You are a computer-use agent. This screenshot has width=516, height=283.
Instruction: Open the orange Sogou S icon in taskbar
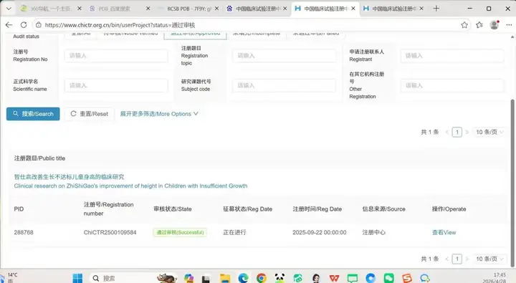coord(407,279)
